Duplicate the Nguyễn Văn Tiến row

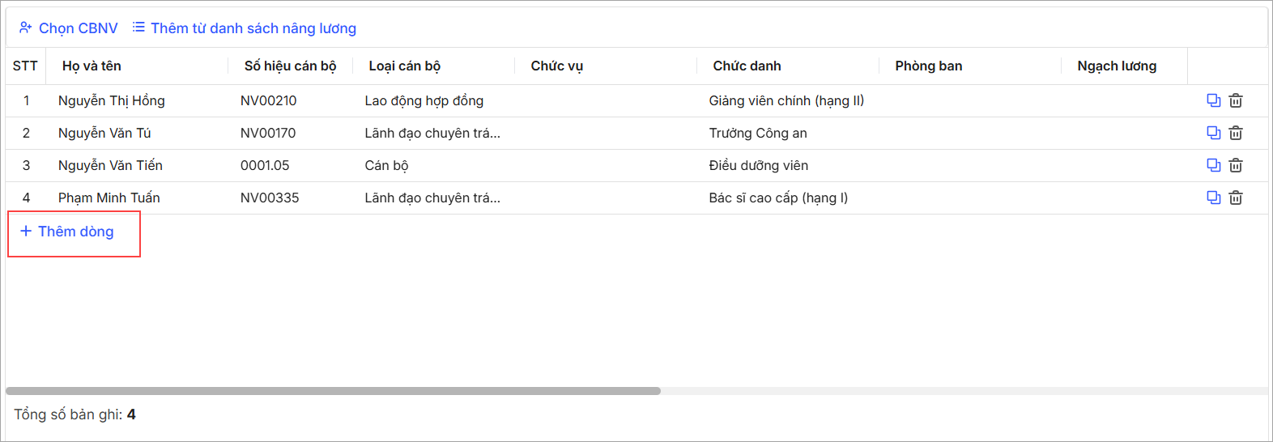click(x=1213, y=165)
